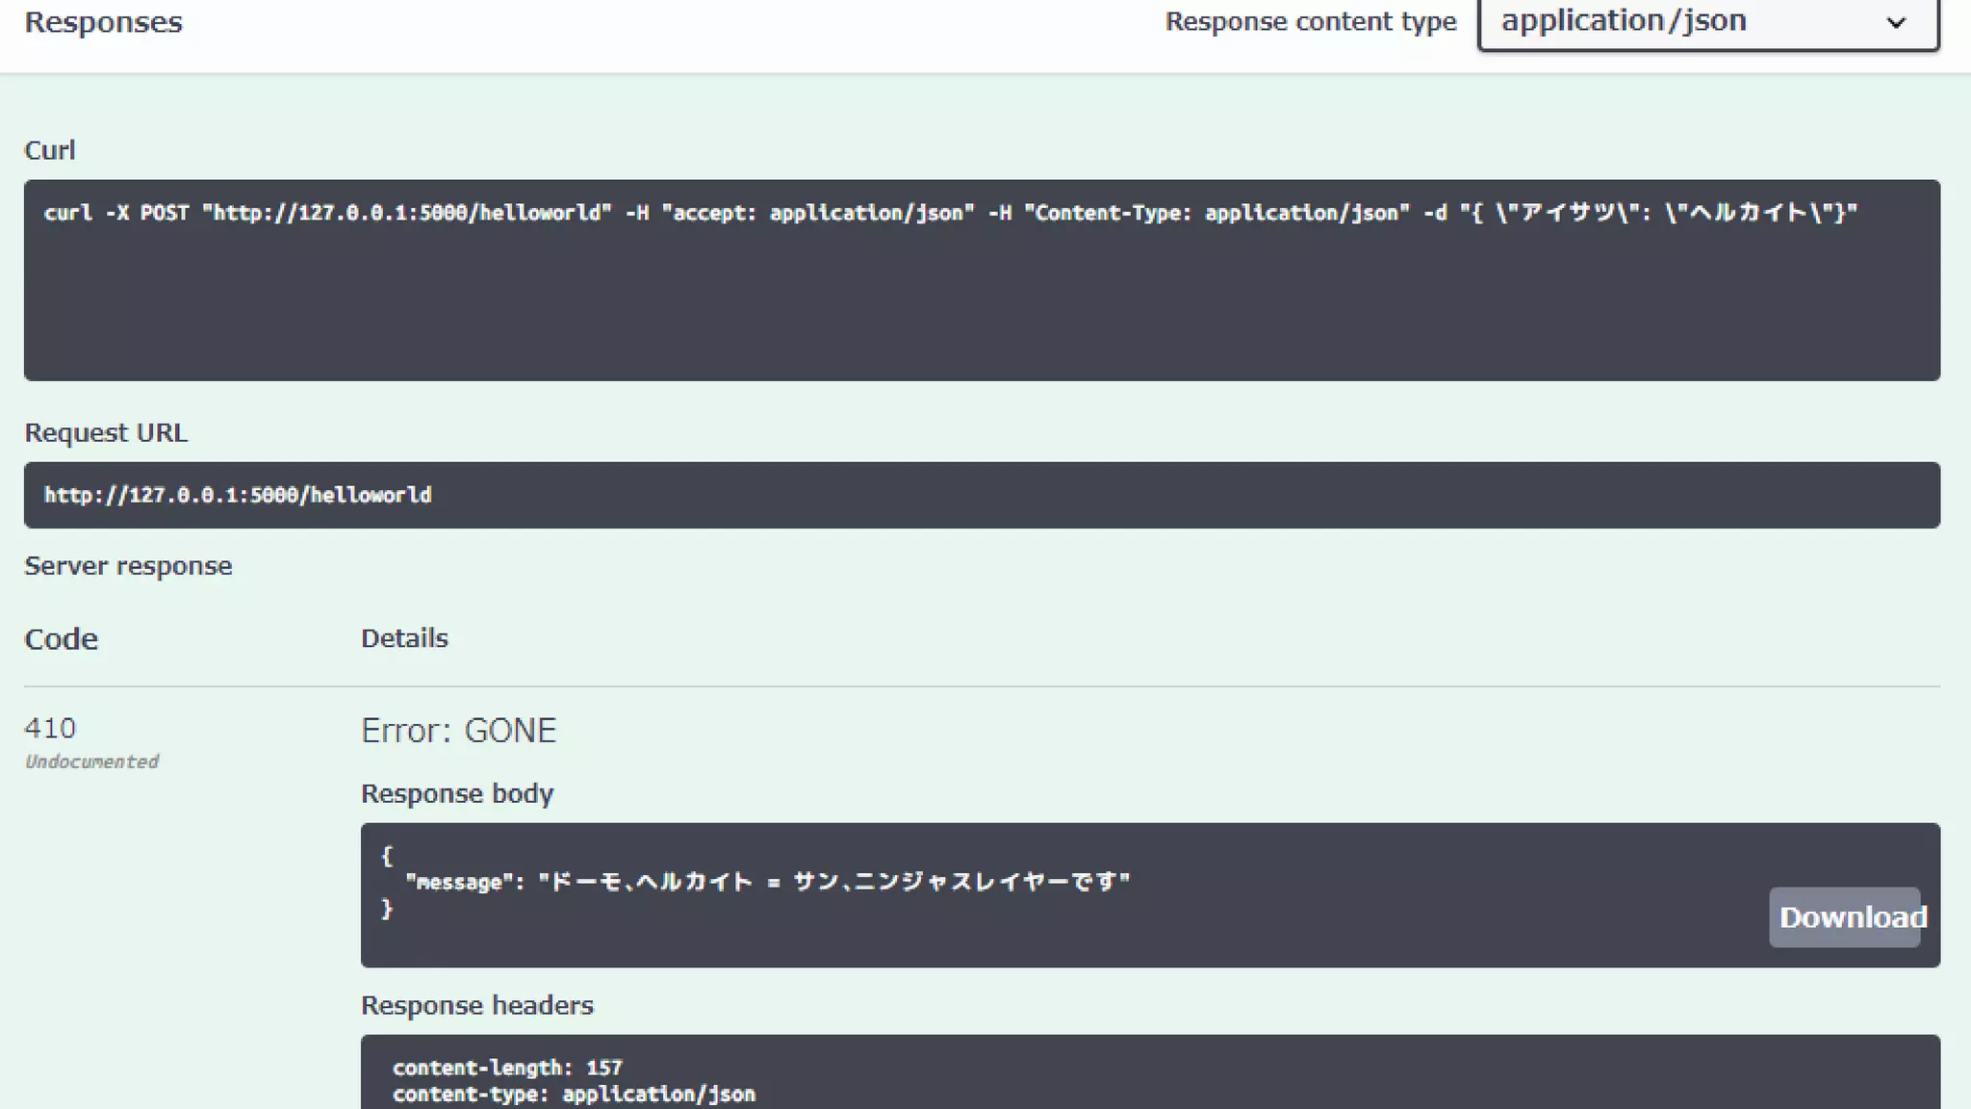The height and width of the screenshot is (1109, 1971).
Task: Click the Details column header
Action: 404,638
